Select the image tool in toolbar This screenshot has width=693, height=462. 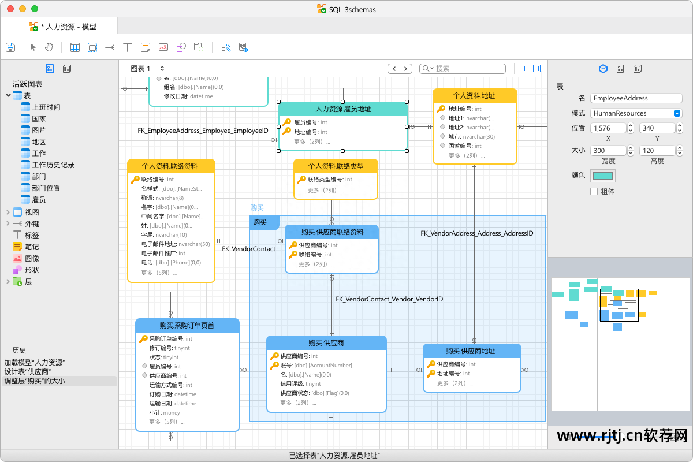click(163, 47)
